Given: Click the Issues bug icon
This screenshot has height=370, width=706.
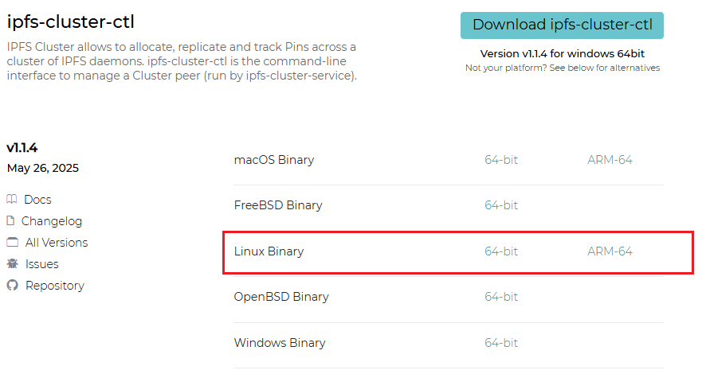Looking at the screenshot, I should pyautogui.click(x=12, y=264).
